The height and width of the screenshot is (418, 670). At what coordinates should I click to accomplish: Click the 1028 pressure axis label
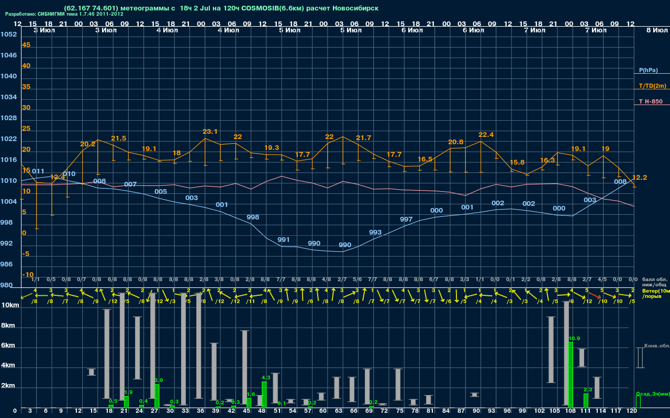pos(8,118)
